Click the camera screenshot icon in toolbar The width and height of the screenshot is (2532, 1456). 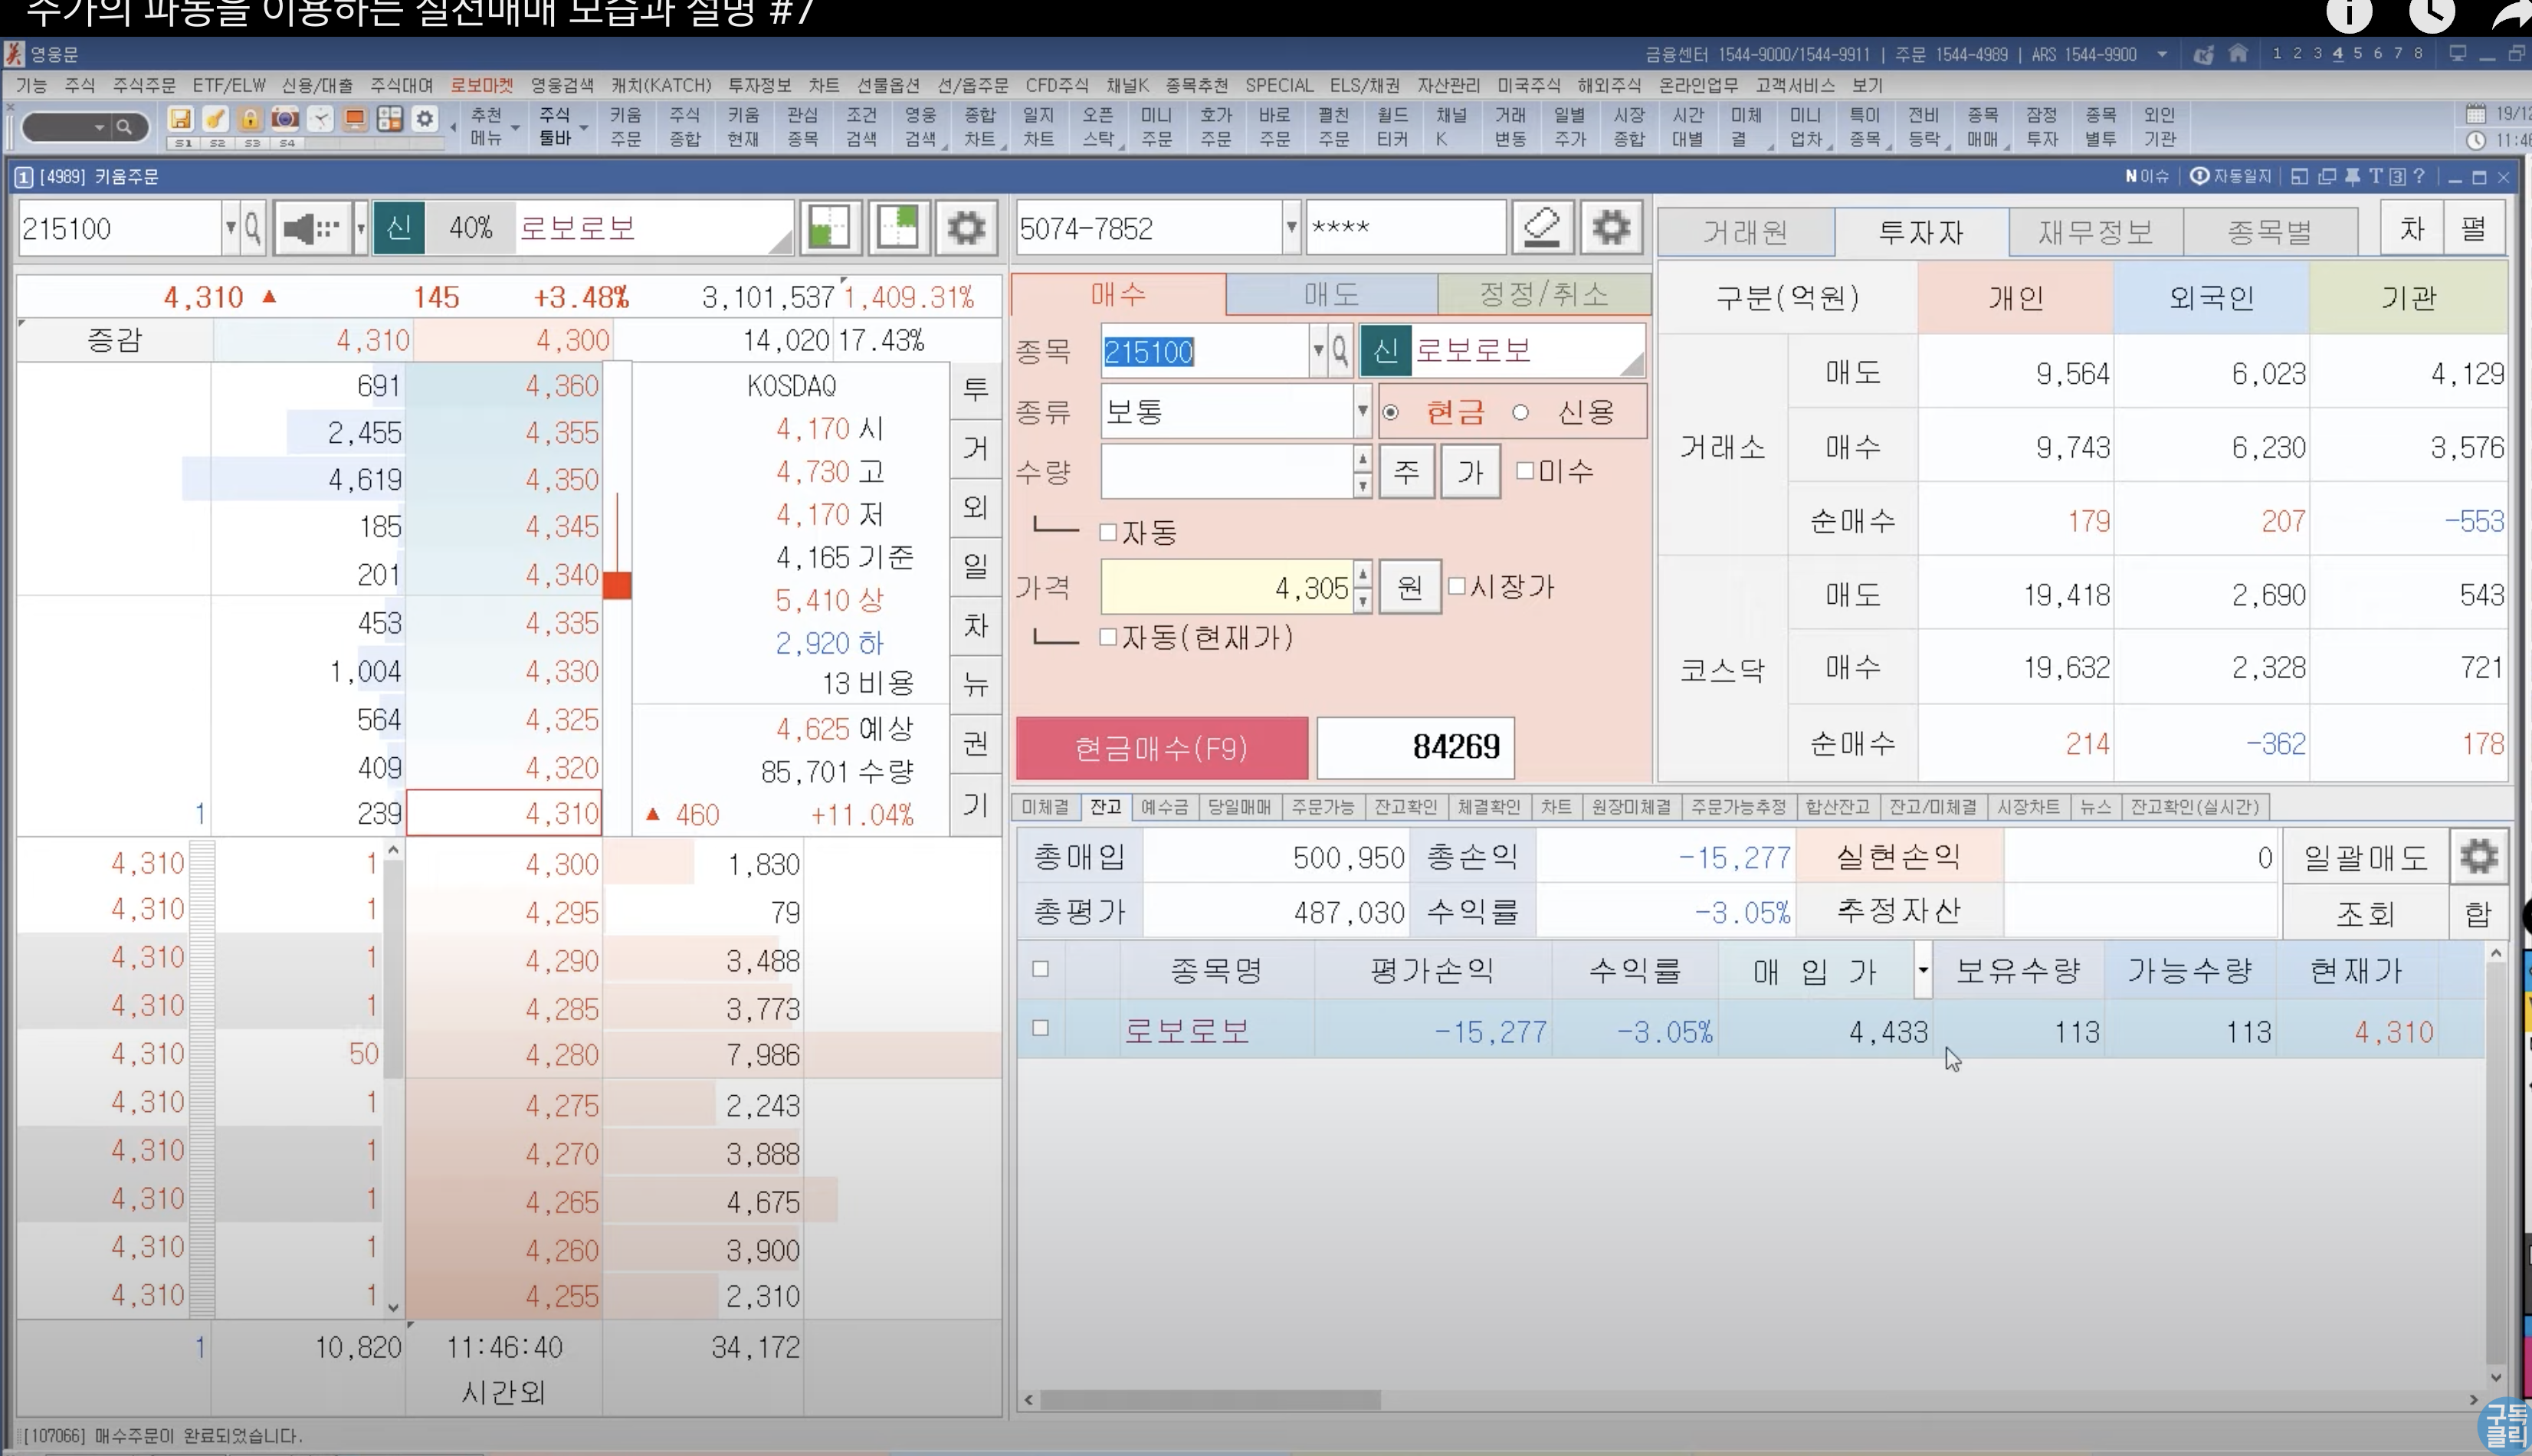point(285,119)
